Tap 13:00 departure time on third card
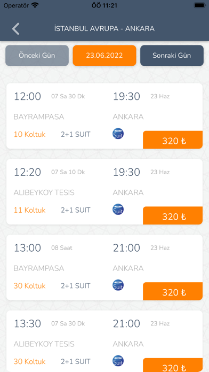This screenshot has height=372, width=209. 27,248
